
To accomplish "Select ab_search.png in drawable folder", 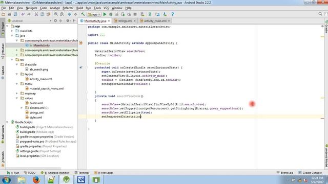I will [39, 70].
